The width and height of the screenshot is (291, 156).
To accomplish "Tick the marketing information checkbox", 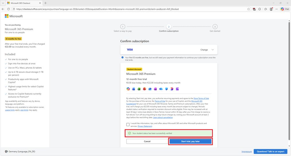I will click(128, 125).
